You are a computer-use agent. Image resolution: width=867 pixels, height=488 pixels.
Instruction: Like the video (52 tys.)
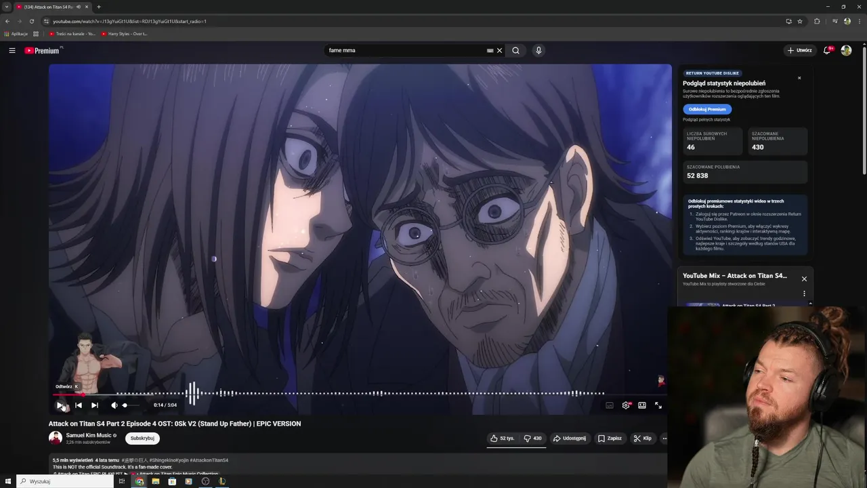click(503, 439)
